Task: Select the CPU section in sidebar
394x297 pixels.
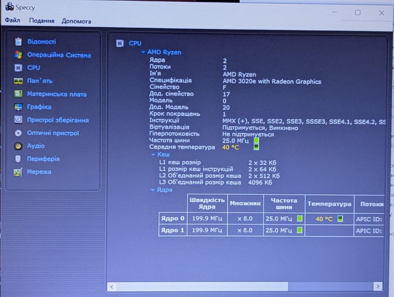Action: (x=33, y=68)
